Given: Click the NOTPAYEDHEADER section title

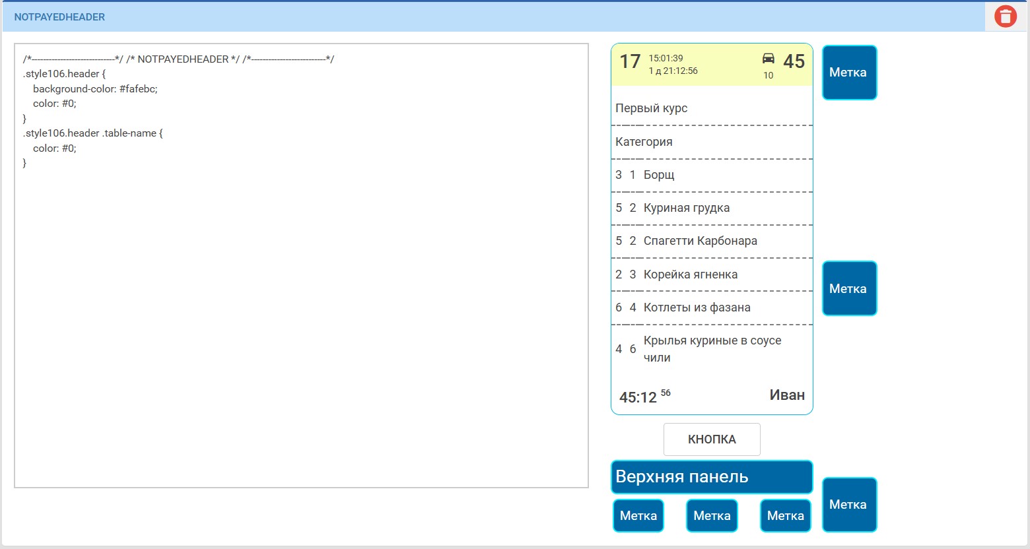Looking at the screenshot, I should [x=59, y=17].
